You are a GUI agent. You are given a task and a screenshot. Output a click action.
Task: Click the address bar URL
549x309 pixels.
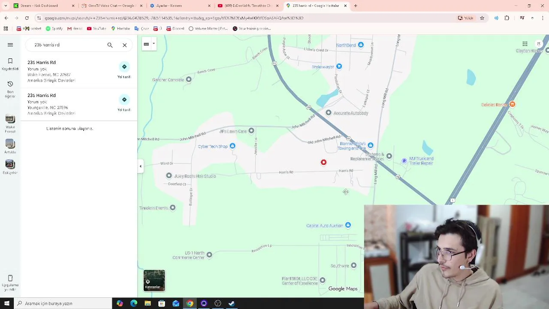[x=174, y=18]
